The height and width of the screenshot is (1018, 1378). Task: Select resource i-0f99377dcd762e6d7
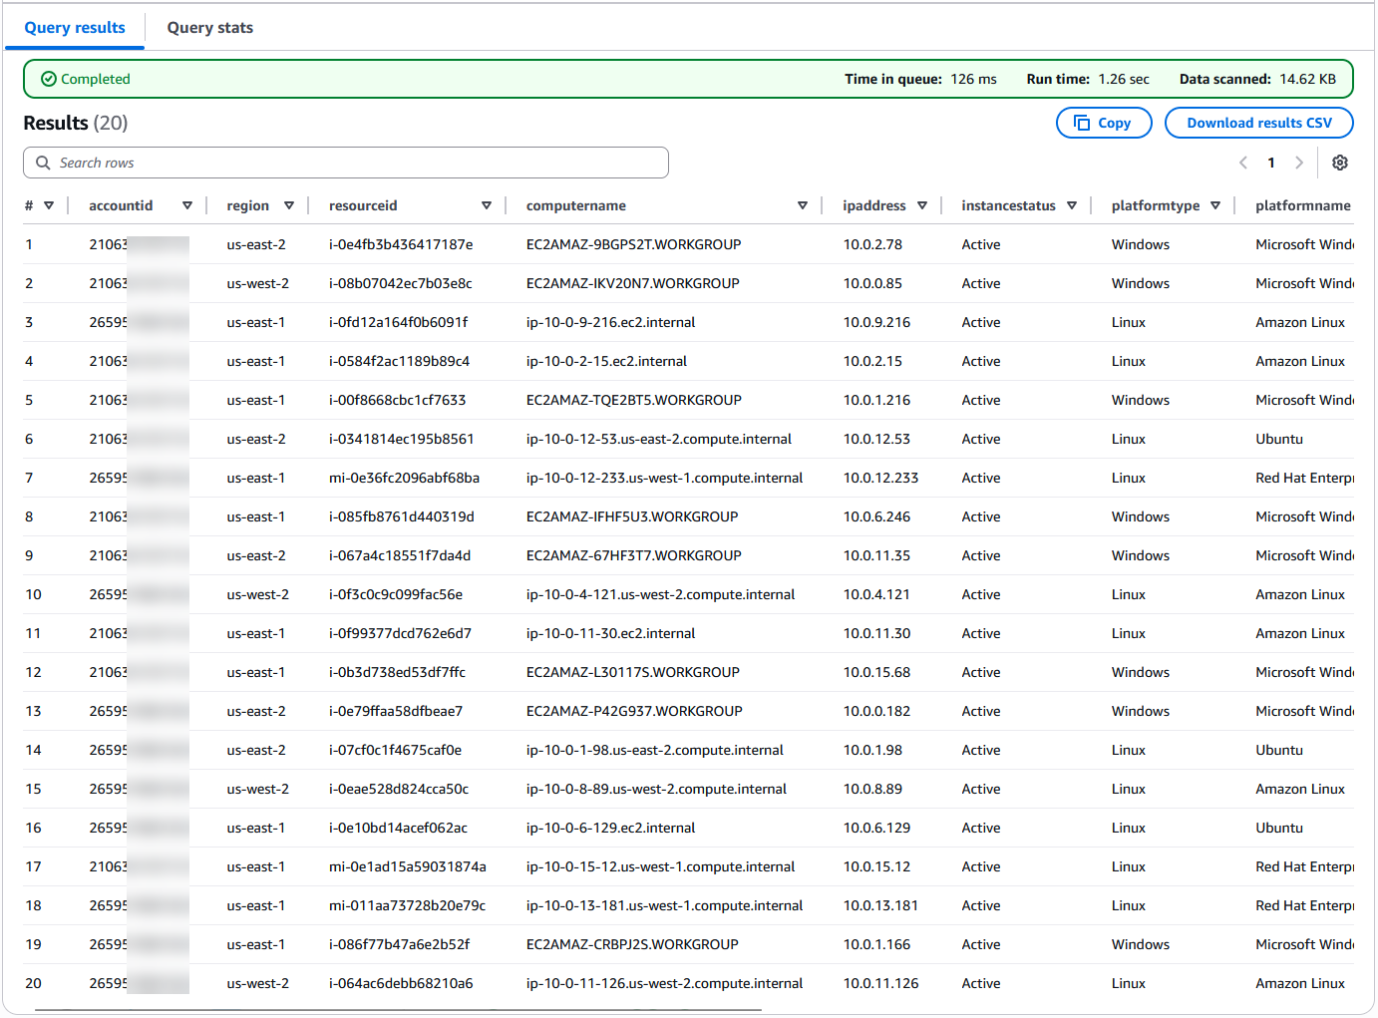coord(401,633)
